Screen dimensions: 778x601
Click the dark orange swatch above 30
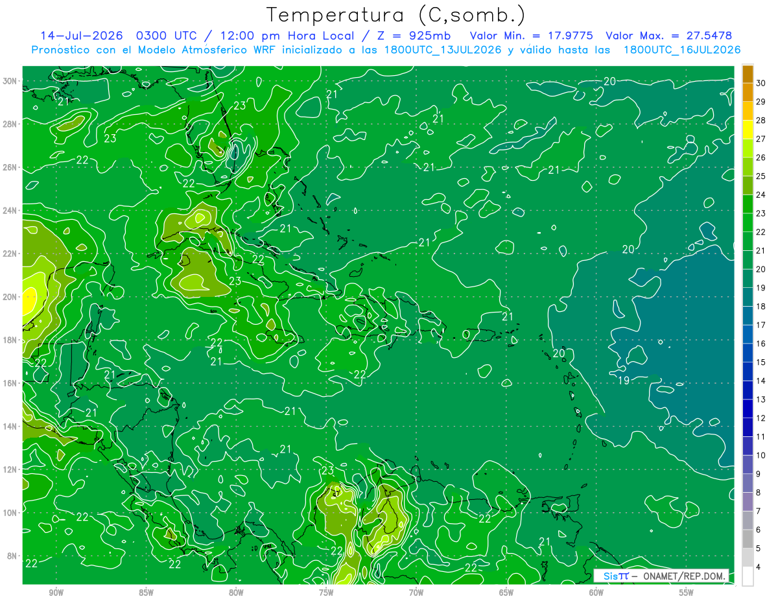(x=748, y=73)
